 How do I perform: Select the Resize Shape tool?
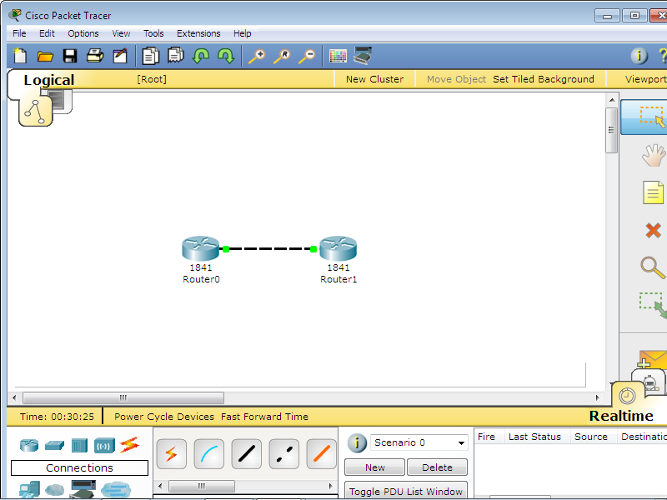653,304
